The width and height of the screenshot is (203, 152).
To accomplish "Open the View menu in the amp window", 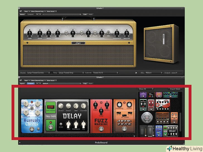I will tap(26, 11).
